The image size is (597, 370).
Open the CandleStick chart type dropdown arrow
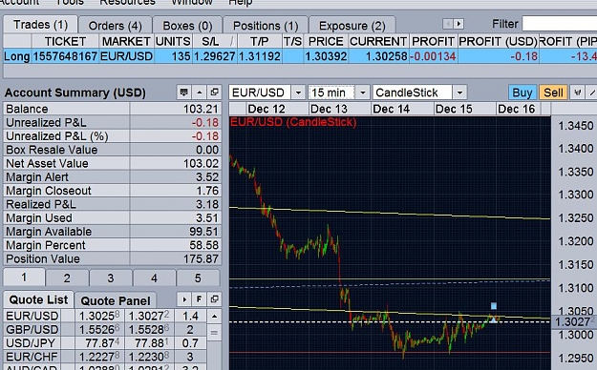coord(459,92)
